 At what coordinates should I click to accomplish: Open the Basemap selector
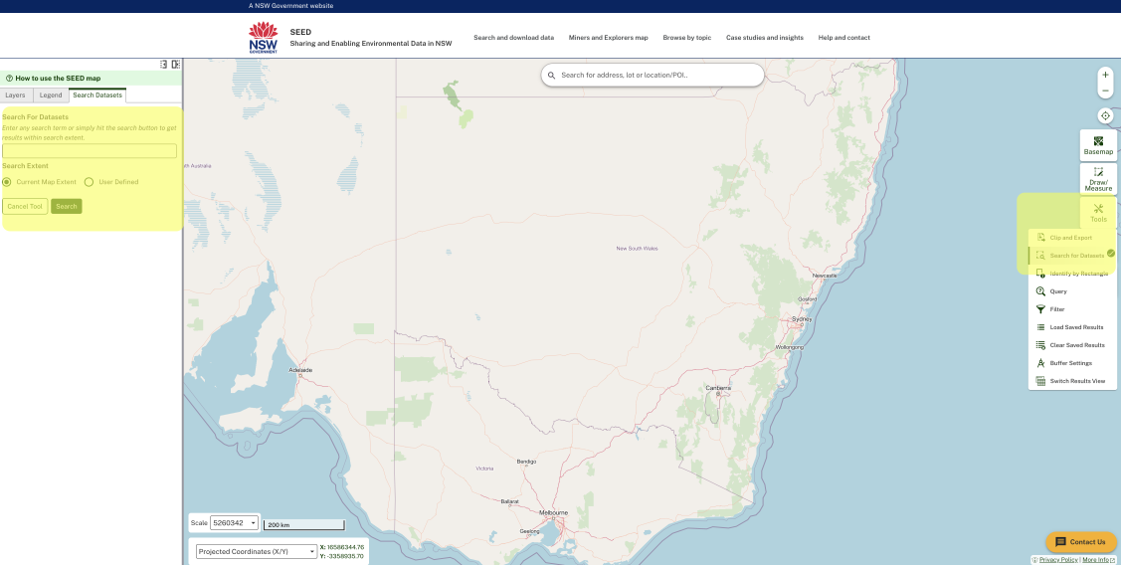pos(1098,145)
